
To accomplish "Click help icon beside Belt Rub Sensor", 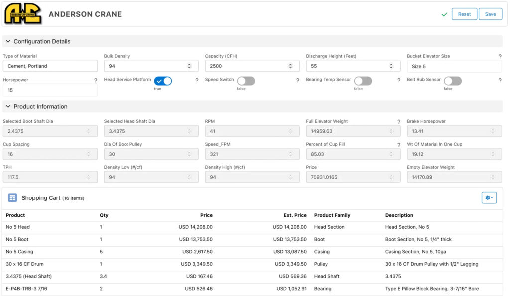I will tap(500, 80).
